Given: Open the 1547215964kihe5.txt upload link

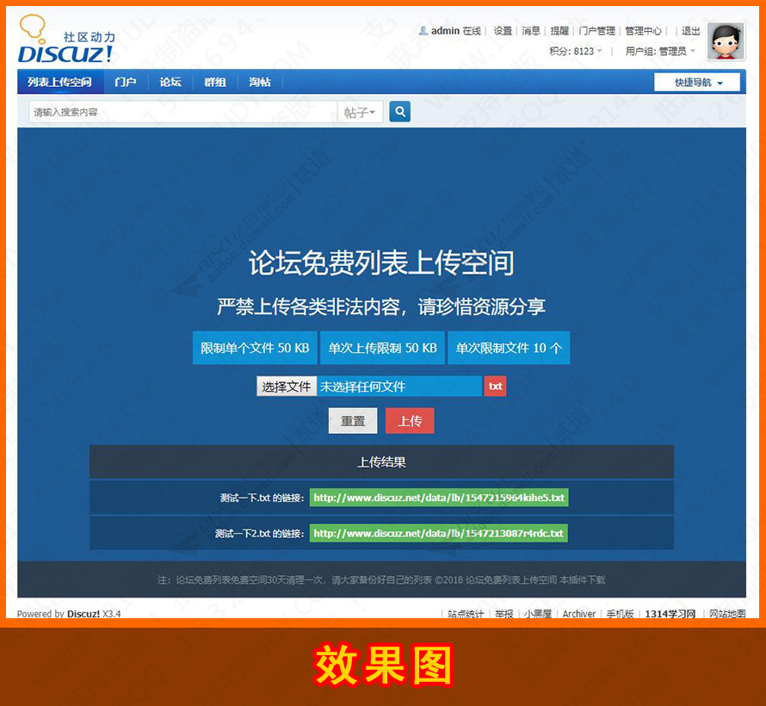Looking at the screenshot, I should tap(440, 497).
